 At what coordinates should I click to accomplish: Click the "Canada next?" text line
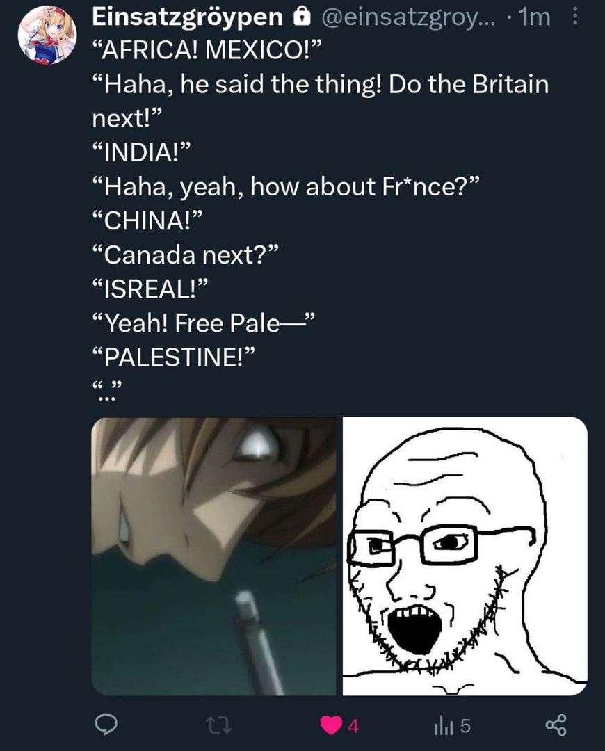click(185, 255)
